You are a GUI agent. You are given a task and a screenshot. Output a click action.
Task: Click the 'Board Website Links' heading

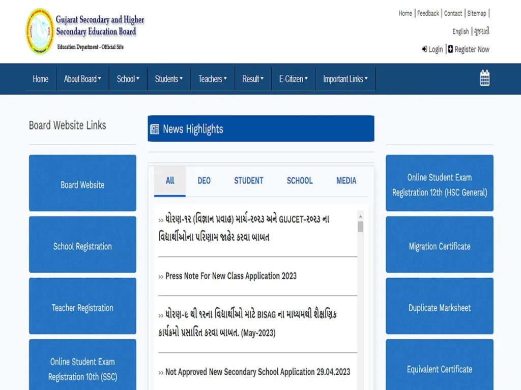[x=68, y=125]
